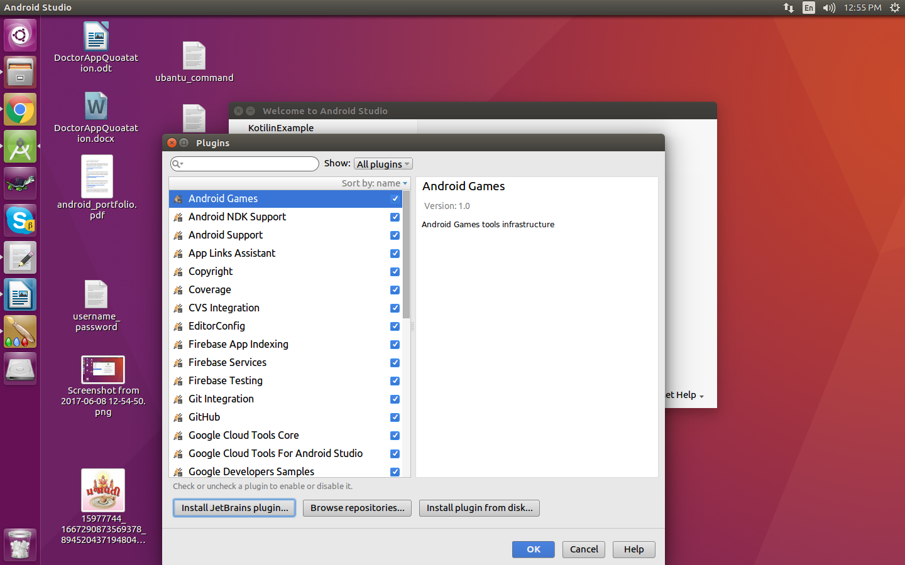
Task: Select ubantu_command desktop file
Action: (x=194, y=62)
